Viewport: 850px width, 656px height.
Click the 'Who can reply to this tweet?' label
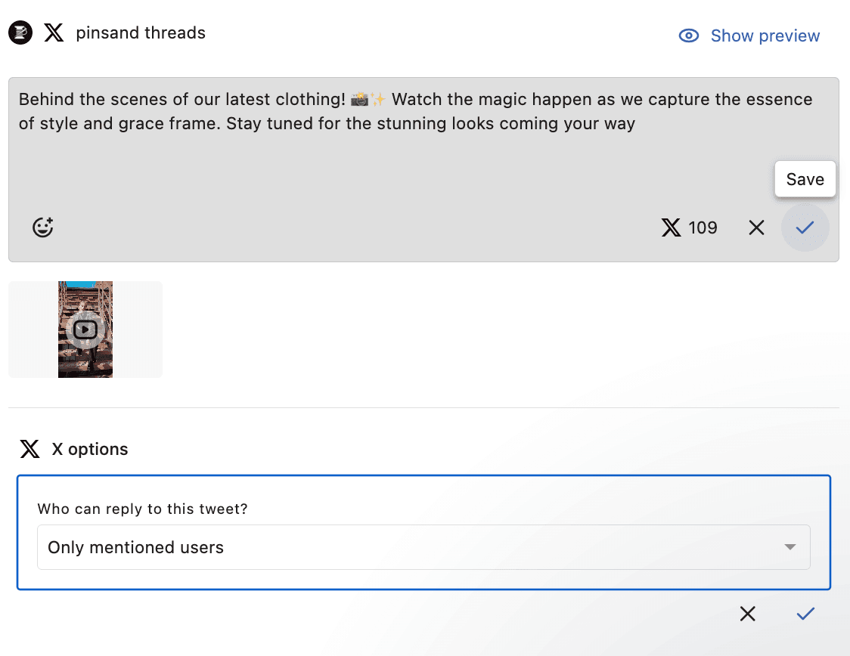[x=143, y=509]
